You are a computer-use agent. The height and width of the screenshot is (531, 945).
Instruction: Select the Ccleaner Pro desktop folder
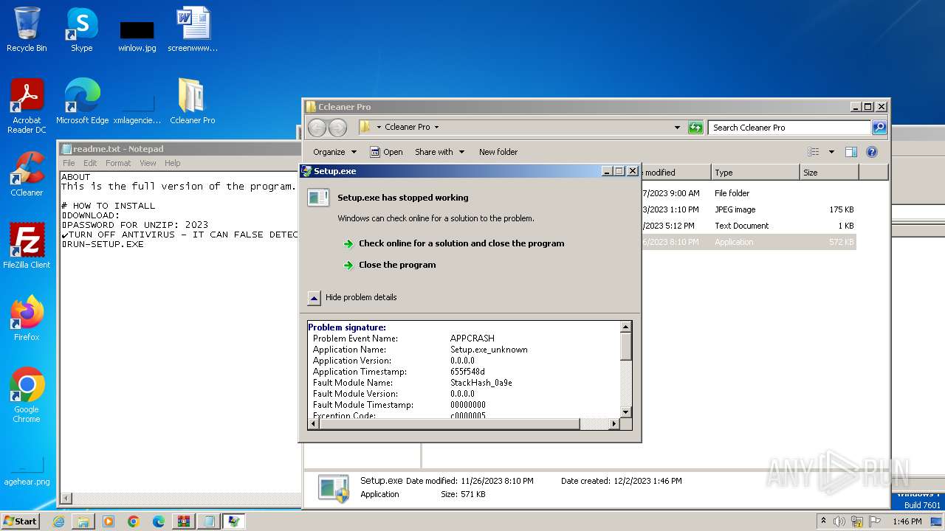pyautogui.click(x=192, y=101)
